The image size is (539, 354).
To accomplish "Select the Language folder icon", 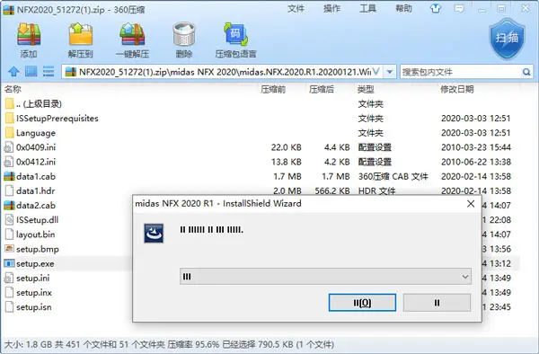I will click(x=10, y=133).
